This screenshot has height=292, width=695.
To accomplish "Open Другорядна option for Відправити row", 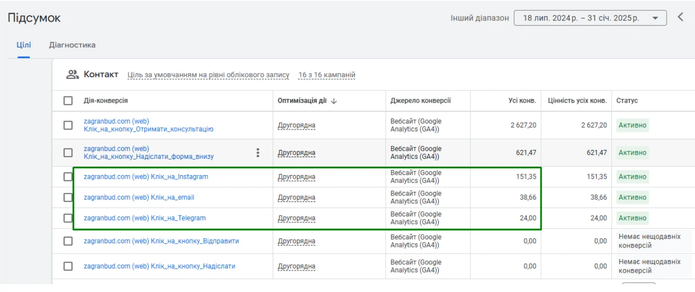I will (297, 242).
